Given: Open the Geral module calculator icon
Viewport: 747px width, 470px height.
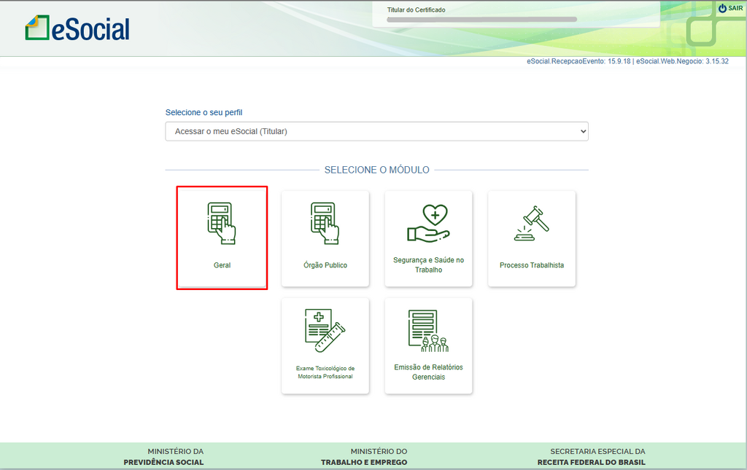Looking at the screenshot, I should (x=222, y=223).
